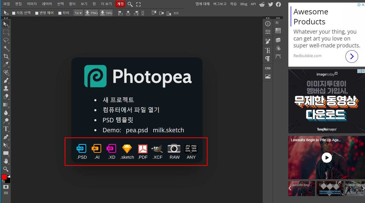Viewport: 365px width, 203px height.
Task: Open the Channels panel
Action: tap(278, 48)
